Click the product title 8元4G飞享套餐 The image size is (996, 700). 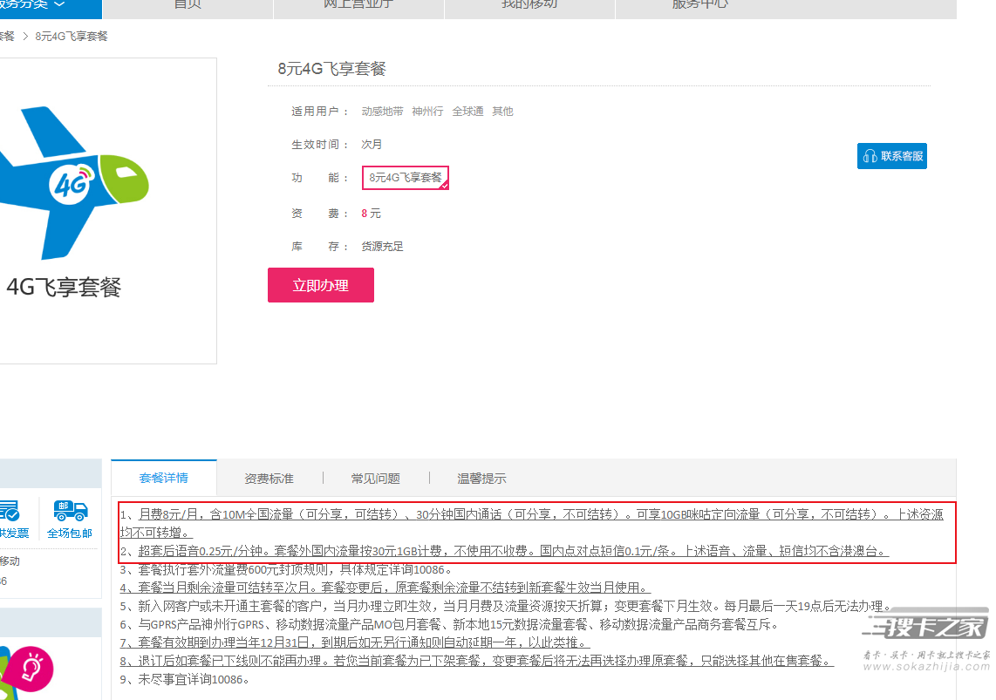[x=331, y=69]
